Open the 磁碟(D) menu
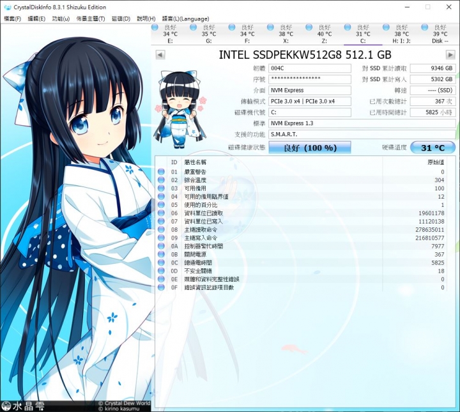Screen dimensions: 460x412 tap(121, 19)
